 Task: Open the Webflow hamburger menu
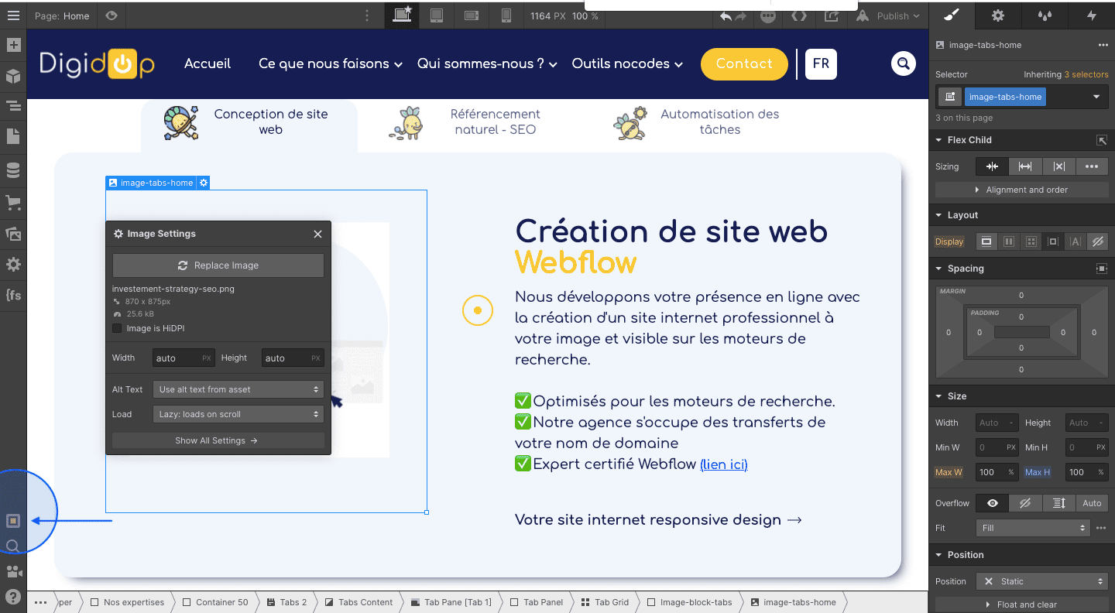click(13, 15)
